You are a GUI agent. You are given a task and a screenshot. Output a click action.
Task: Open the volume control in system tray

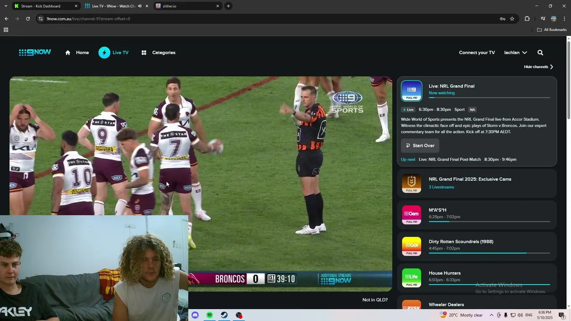[520, 315]
